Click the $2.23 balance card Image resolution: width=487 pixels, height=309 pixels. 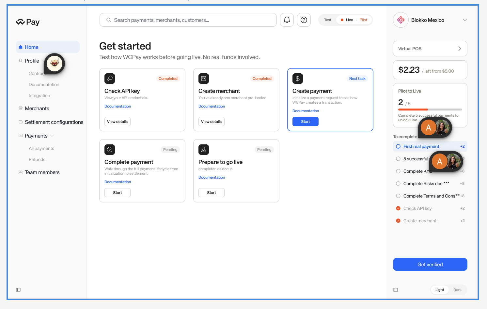coord(430,70)
